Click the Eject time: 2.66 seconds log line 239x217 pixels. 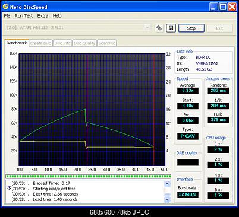[x=55, y=194]
